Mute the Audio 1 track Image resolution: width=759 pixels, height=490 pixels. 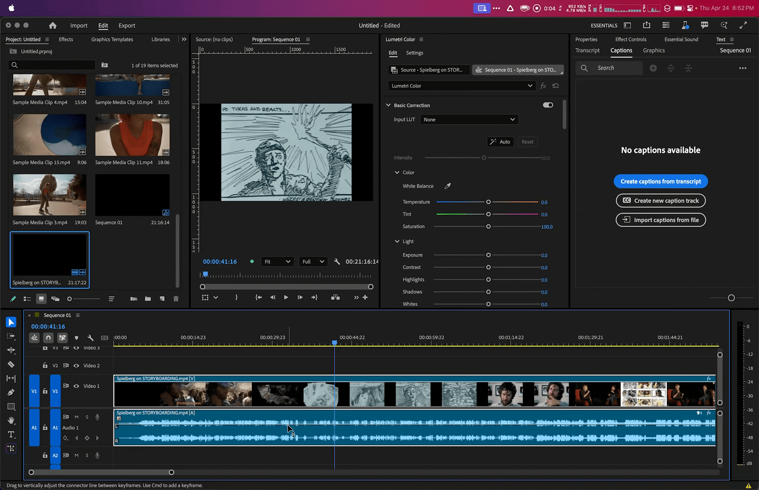pyautogui.click(x=76, y=417)
